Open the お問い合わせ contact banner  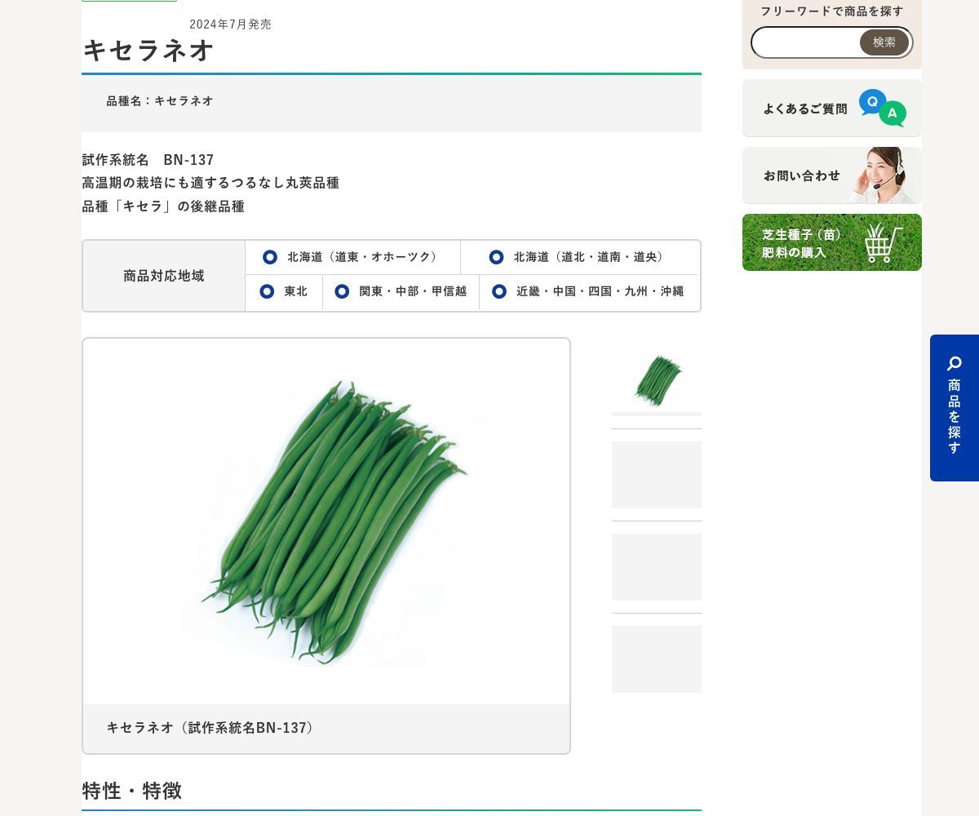832,175
